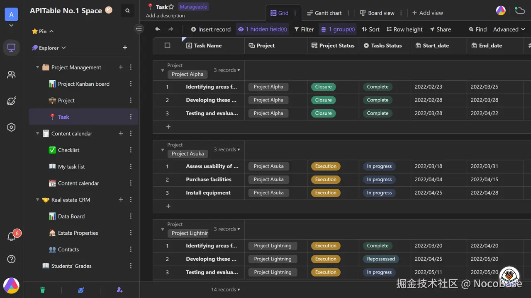Viewport: 531px width, 298px height.
Task: Switch to the Gantt chart view tab
Action: click(x=324, y=13)
